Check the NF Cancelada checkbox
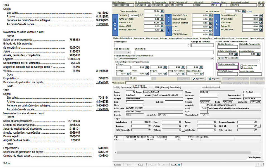267x168 pixels. tap(241, 65)
